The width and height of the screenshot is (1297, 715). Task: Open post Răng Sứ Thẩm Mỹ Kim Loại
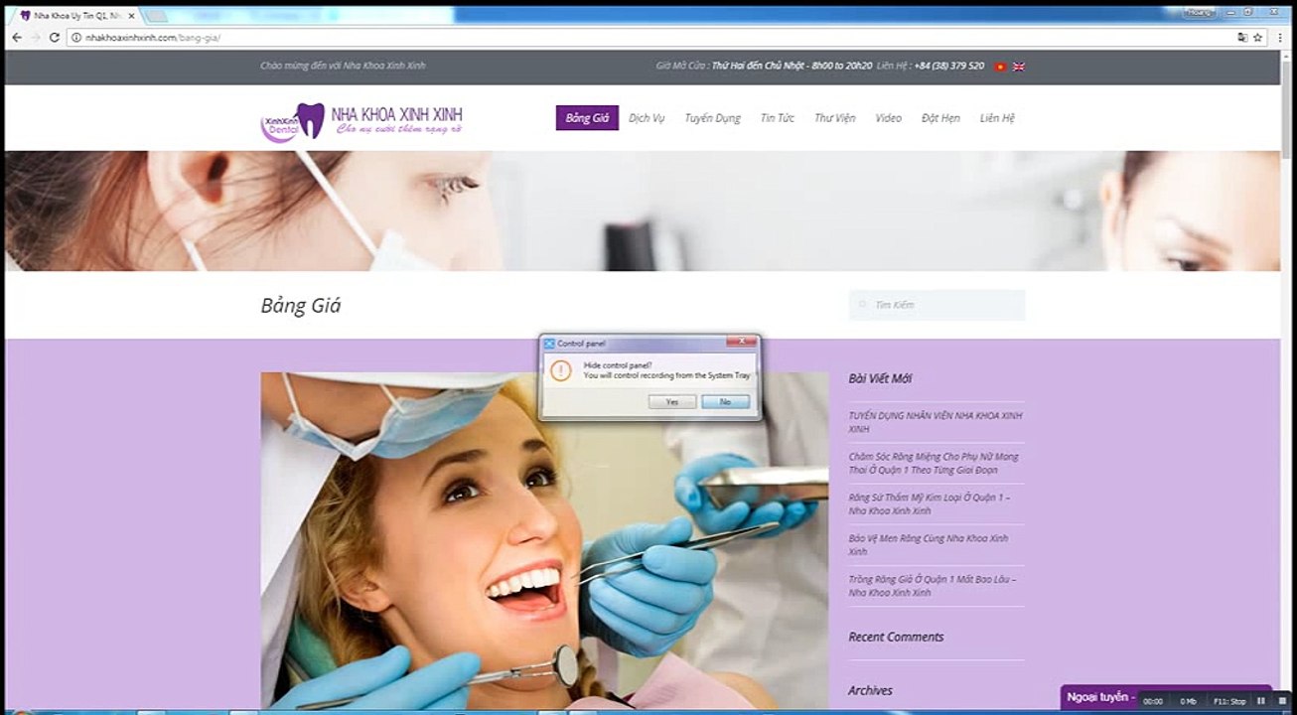pyautogui.click(x=930, y=503)
